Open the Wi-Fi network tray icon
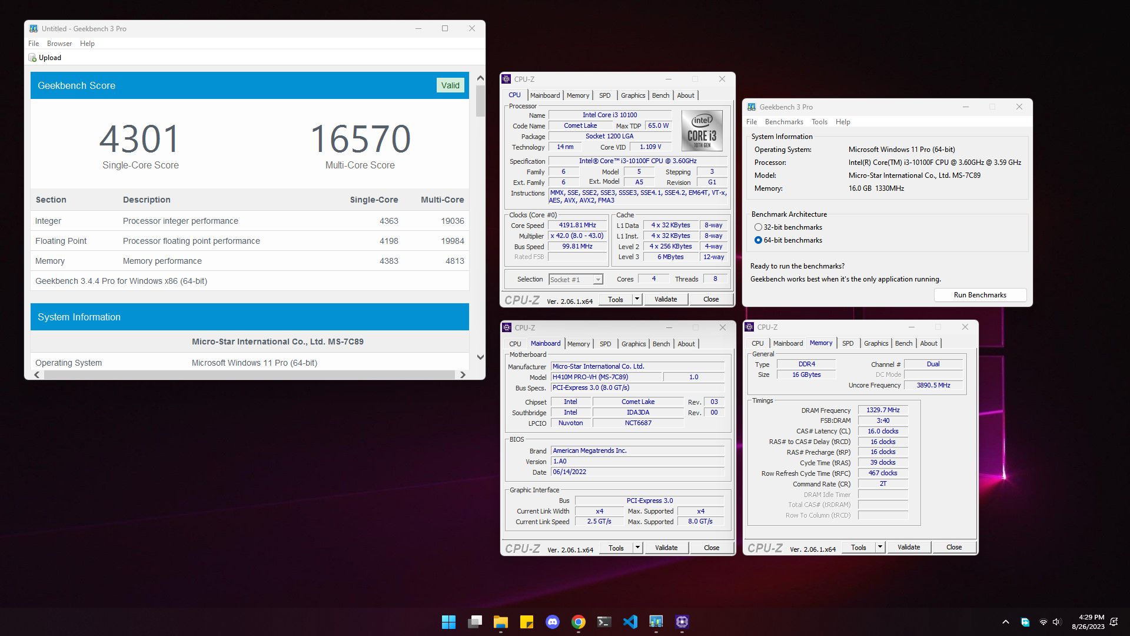Image resolution: width=1130 pixels, height=636 pixels. [x=1043, y=622]
